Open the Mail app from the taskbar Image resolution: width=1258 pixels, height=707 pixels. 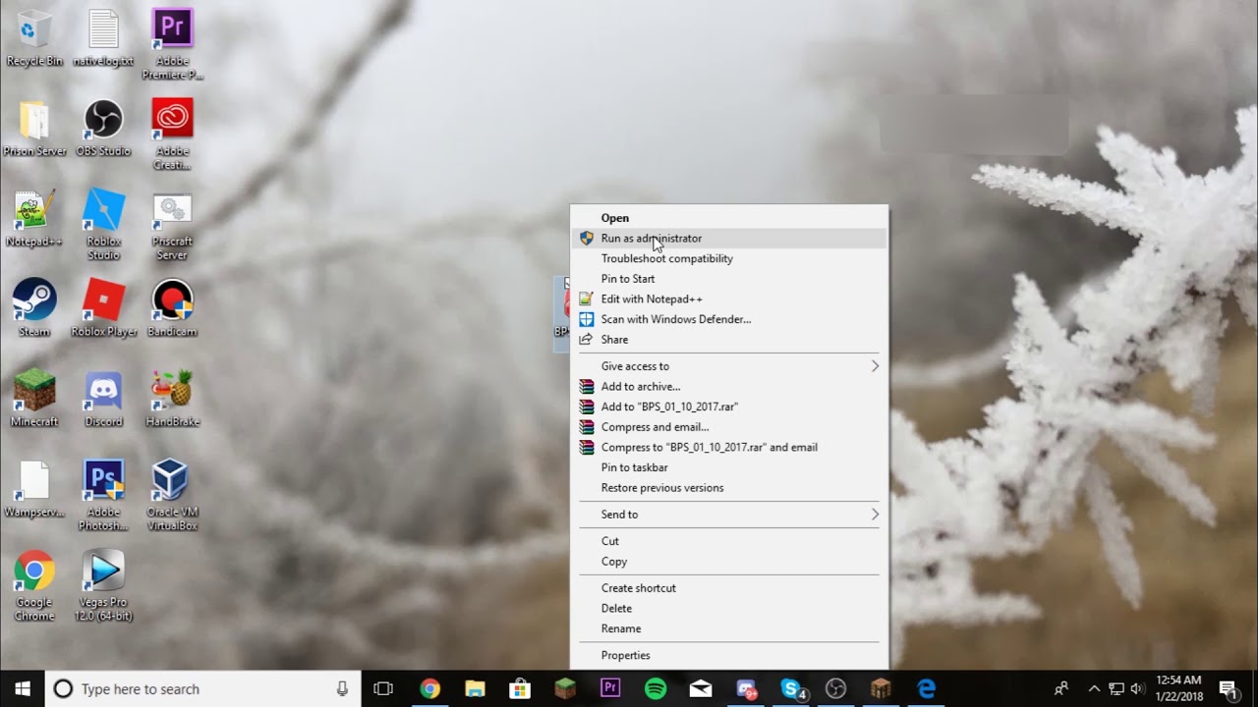pyautogui.click(x=701, y=688)
